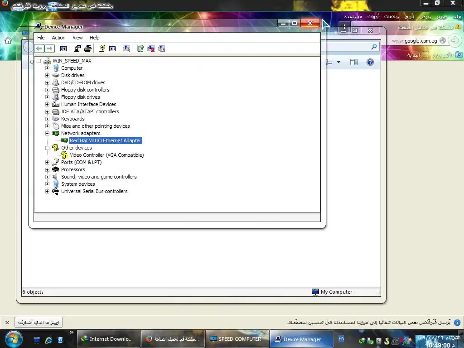Screen dimensions: 464x348
Task: Click the search magnifier in My Computer window
Action: pyautogui.click(x=374, y=47)
